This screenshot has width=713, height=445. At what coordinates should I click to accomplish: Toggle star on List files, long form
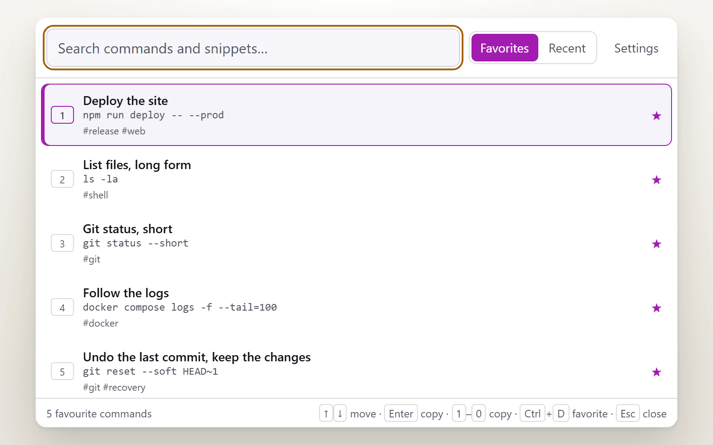click(x=656, y=180)
